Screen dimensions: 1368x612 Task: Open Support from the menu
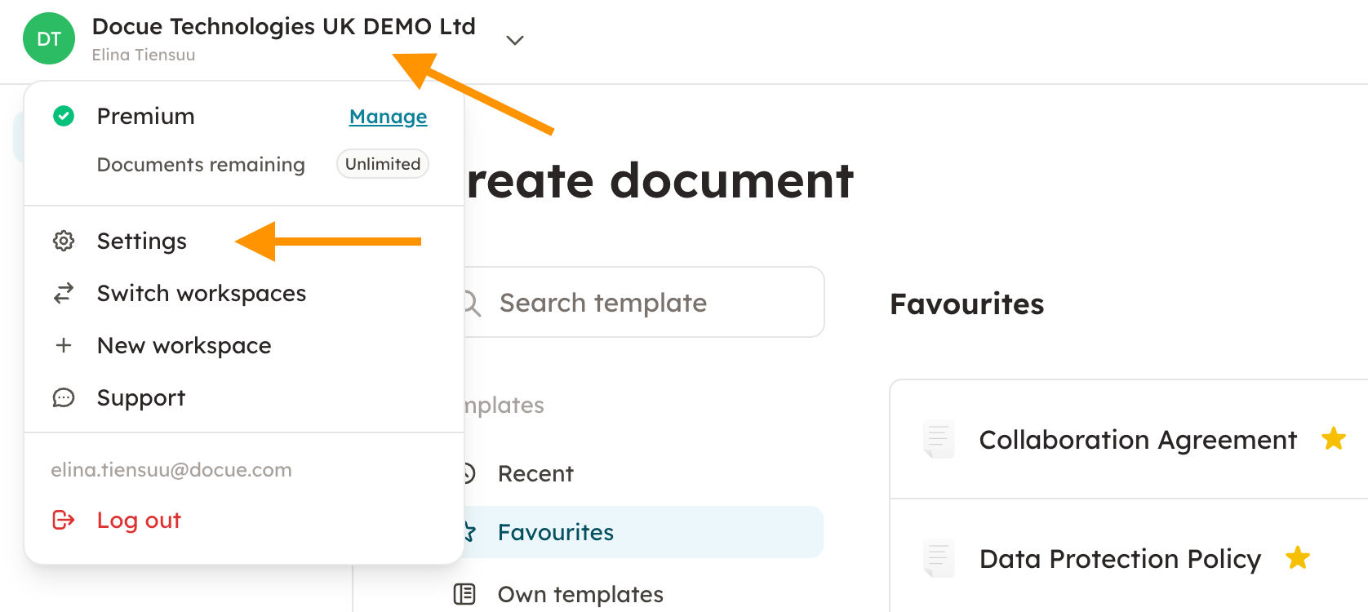[141, 397]
